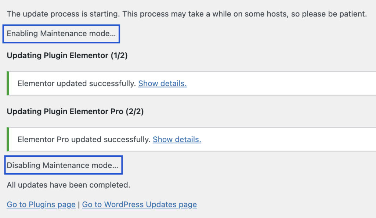Click the 'Elementor updated successfully.' text
Viewport: 376px width, 218px height.
(x=77, y=84)
